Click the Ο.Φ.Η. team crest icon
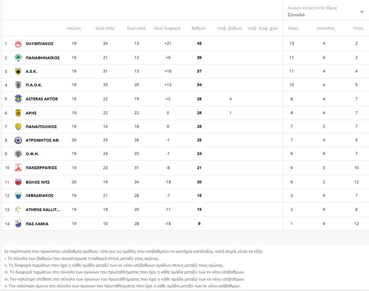This screenshot has height=291, width=369. click(18, 154)
